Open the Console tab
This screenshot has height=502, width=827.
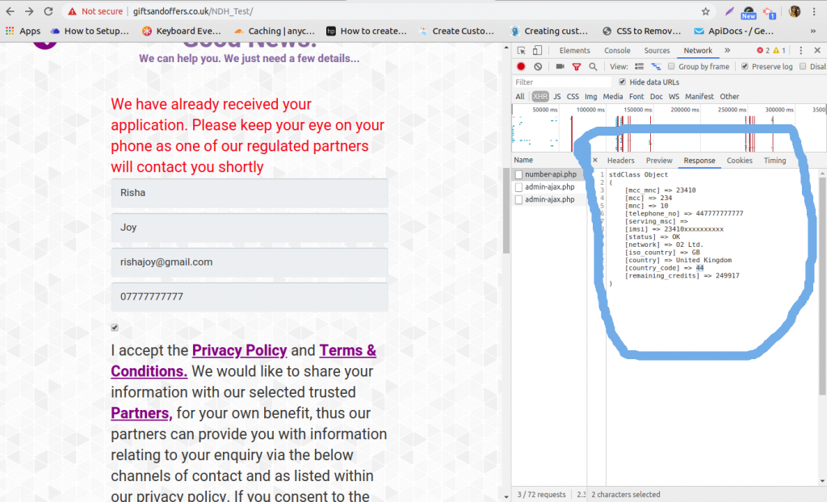[x=617, y=51]
